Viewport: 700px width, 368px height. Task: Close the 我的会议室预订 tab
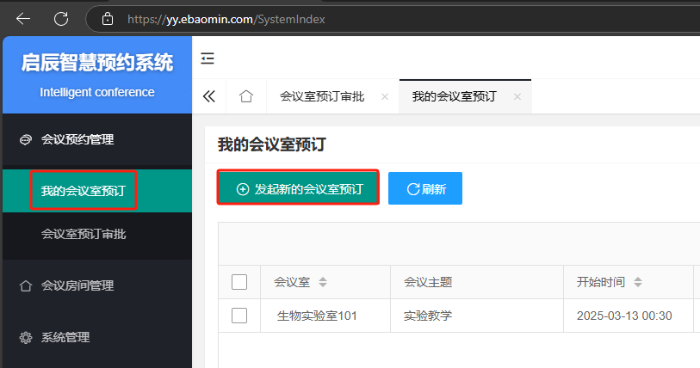coord(517,97)
